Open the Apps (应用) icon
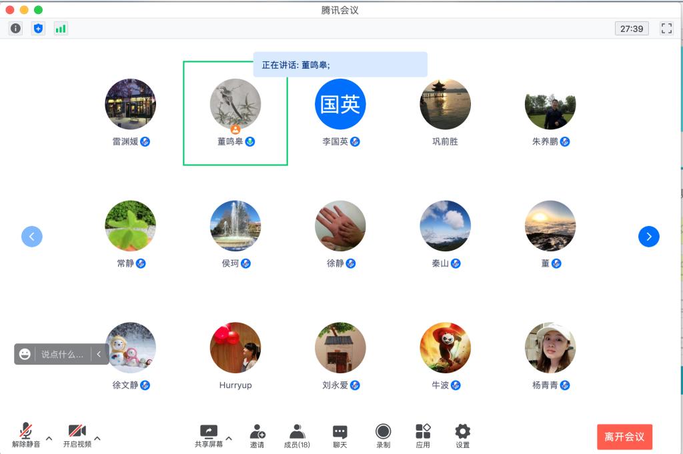Viewport: 683px width, 454px height. (x=423, y=435)
